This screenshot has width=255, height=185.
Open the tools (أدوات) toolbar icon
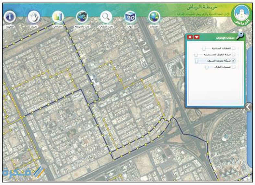130,17
